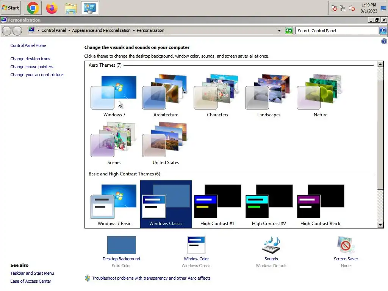
Task: Open Desktop Background settings icon
Action: pos(121,245)
